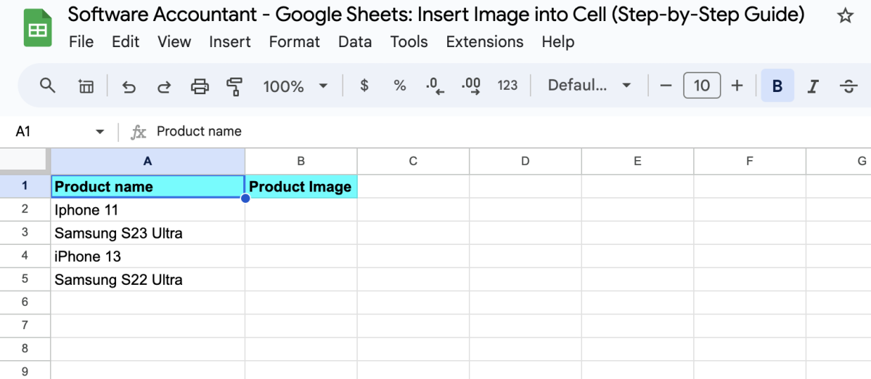Viewport: 871px width, 379px height.
Task: Search the menus with magnifier icon
Action: [x=48, y=86]
